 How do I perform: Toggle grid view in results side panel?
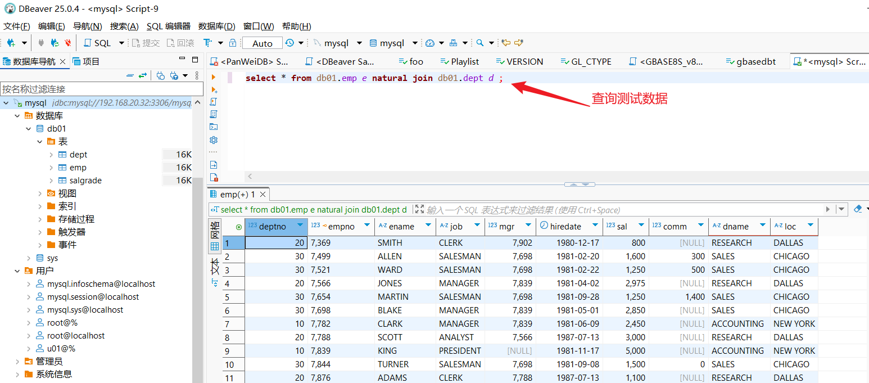(x=215, y=246)
